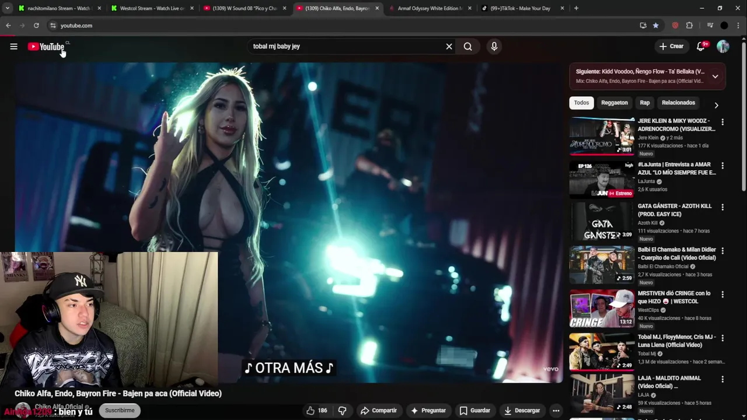Open options for GATA GÁNSTER video
This screenshot has height=420, width=747.
click(722, 207)
